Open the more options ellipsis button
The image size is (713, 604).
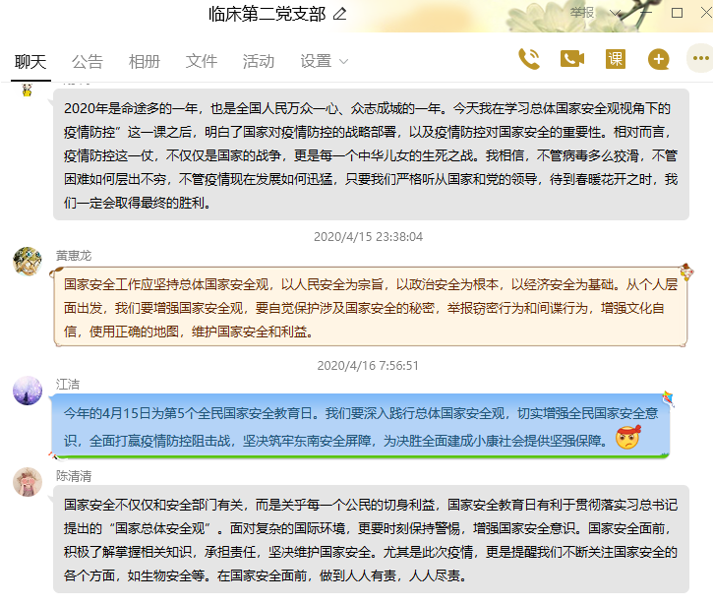(700, 59)
